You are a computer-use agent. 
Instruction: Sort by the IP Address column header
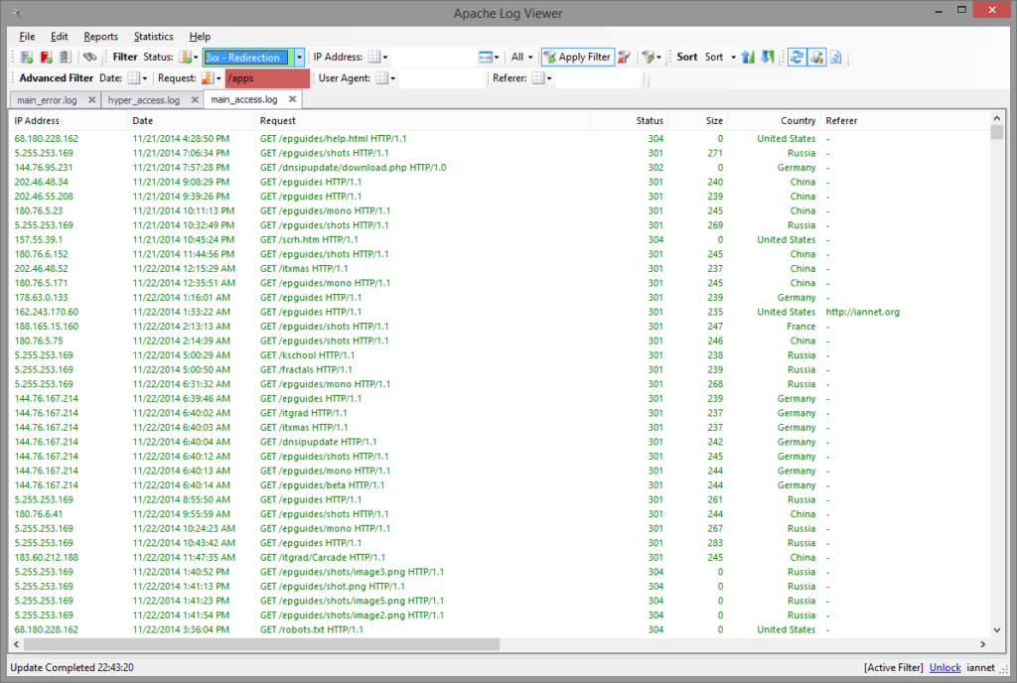click(69, 120)
